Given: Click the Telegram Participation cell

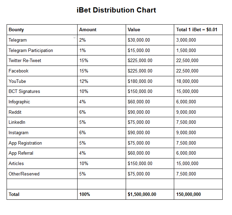Looking at the screenshot, I should pyautogui.click(x=42, y=50).
